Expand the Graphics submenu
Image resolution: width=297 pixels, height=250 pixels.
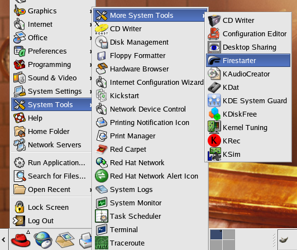51,11
